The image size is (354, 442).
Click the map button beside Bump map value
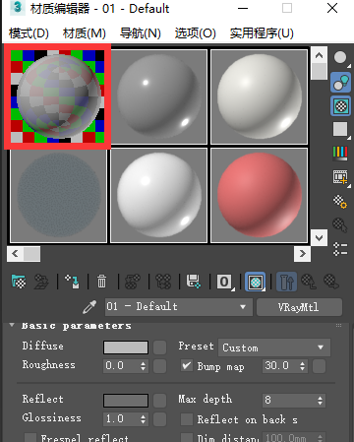coord(319,366)
